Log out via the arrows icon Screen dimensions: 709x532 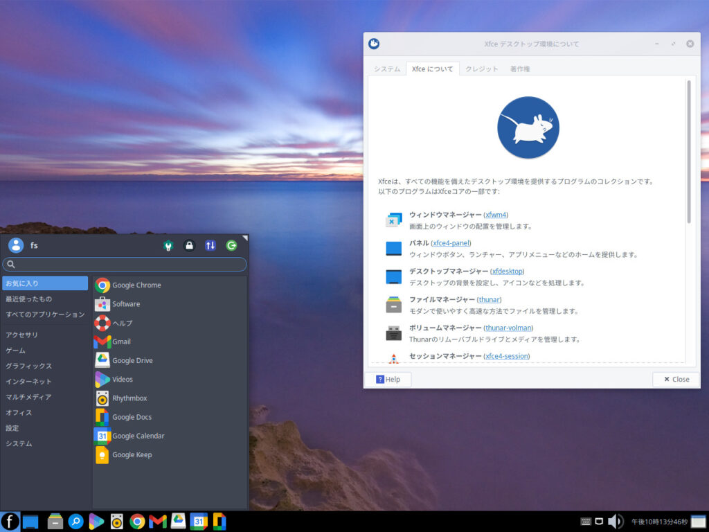pos(210,245)
